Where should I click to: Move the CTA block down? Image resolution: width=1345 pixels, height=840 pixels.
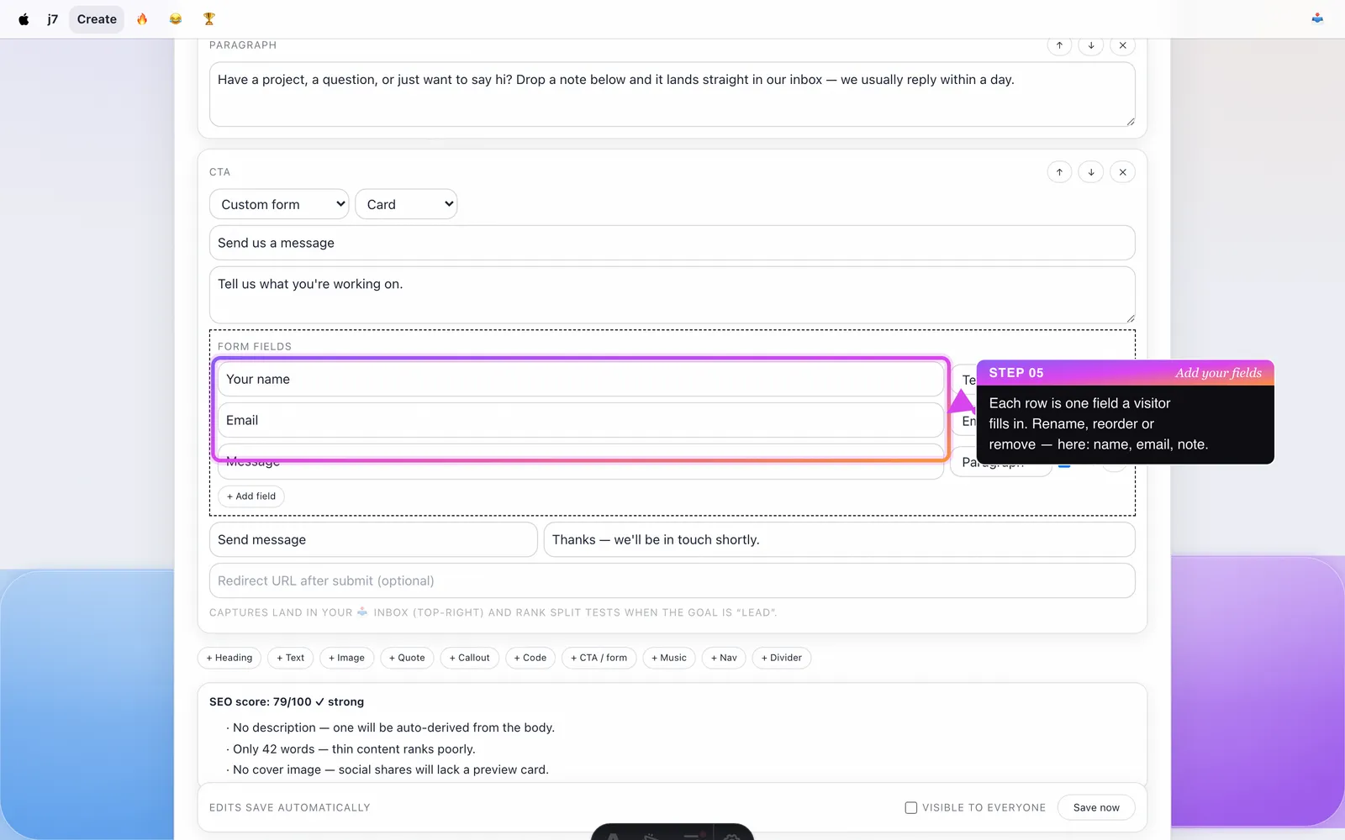[1091, 172]
